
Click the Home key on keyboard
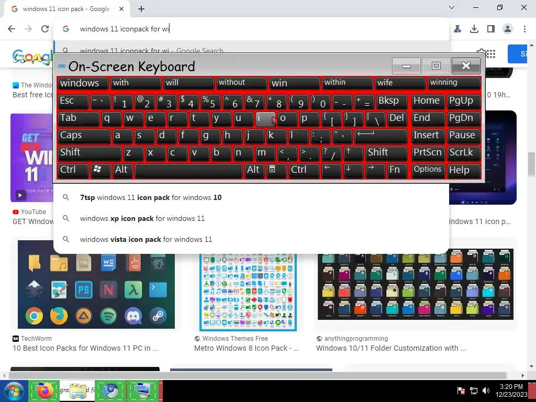[x=428, y=102]
